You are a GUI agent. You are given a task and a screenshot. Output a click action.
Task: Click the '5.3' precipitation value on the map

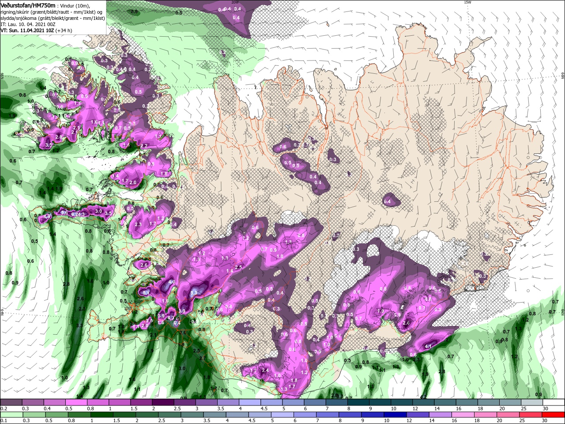[194, 292]
